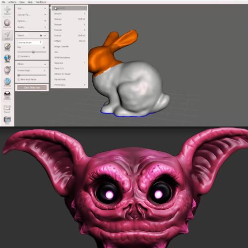Open the Sculpt brush tool
This screenshot has height=248, width=248.
click(7, 47)
